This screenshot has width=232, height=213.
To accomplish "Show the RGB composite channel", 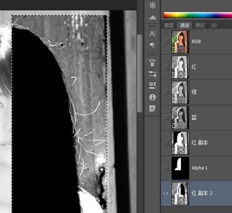I will tap(166, 42).
